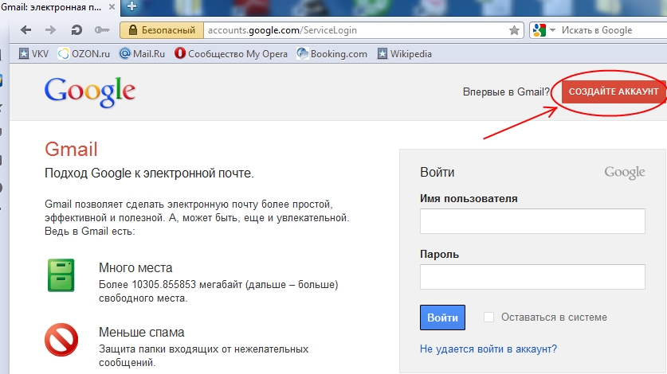
Task: Select the Gmail: электронная п... tab
Action: tap(59, 7)
